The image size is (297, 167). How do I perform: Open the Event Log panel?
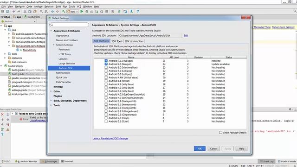(267, 161)
